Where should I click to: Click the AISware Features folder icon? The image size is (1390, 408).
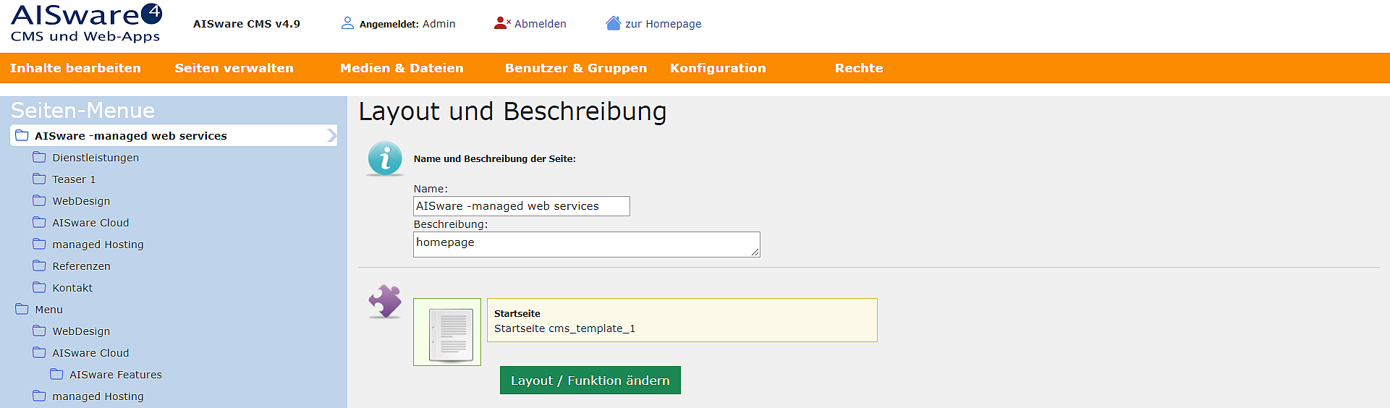[56, 374]
